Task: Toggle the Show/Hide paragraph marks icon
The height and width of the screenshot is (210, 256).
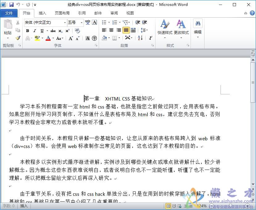Action: click(x=150, y=37)
